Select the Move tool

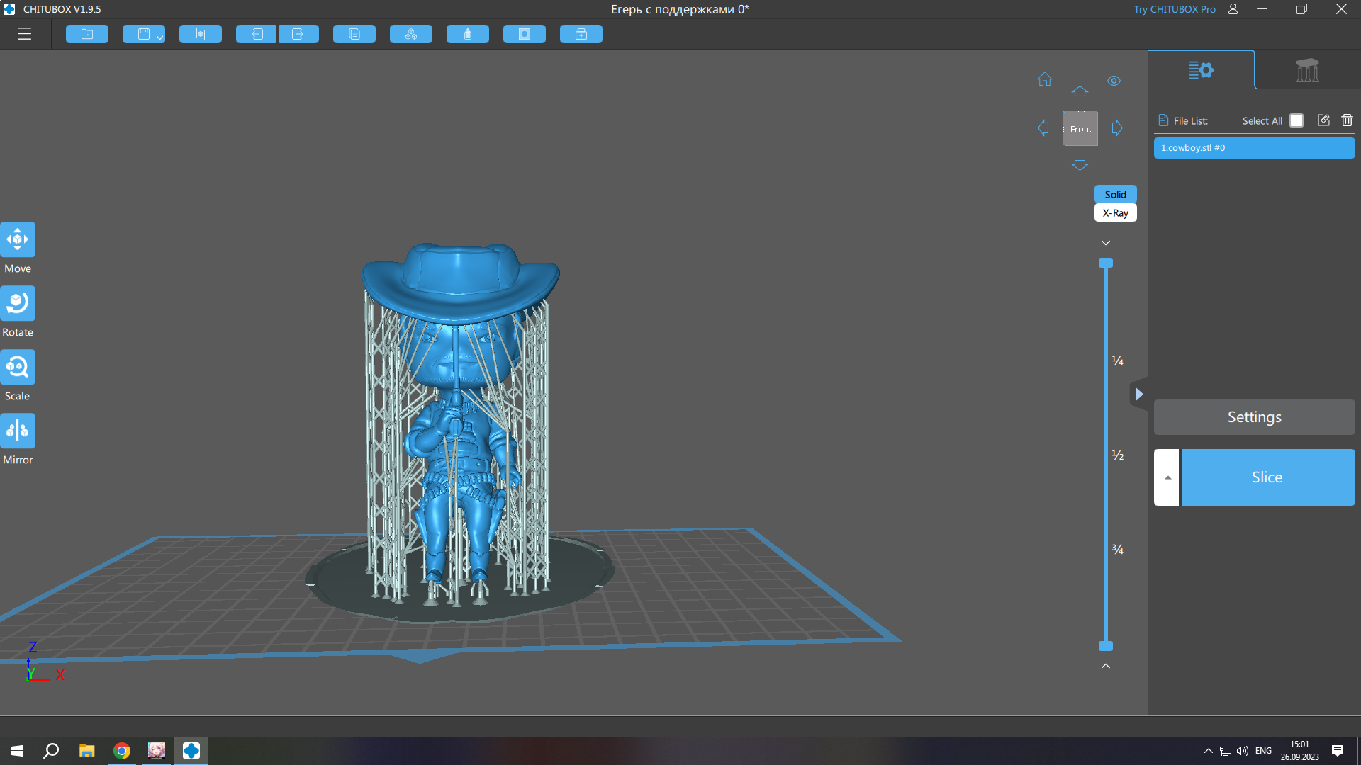click(x=18, y=239)
